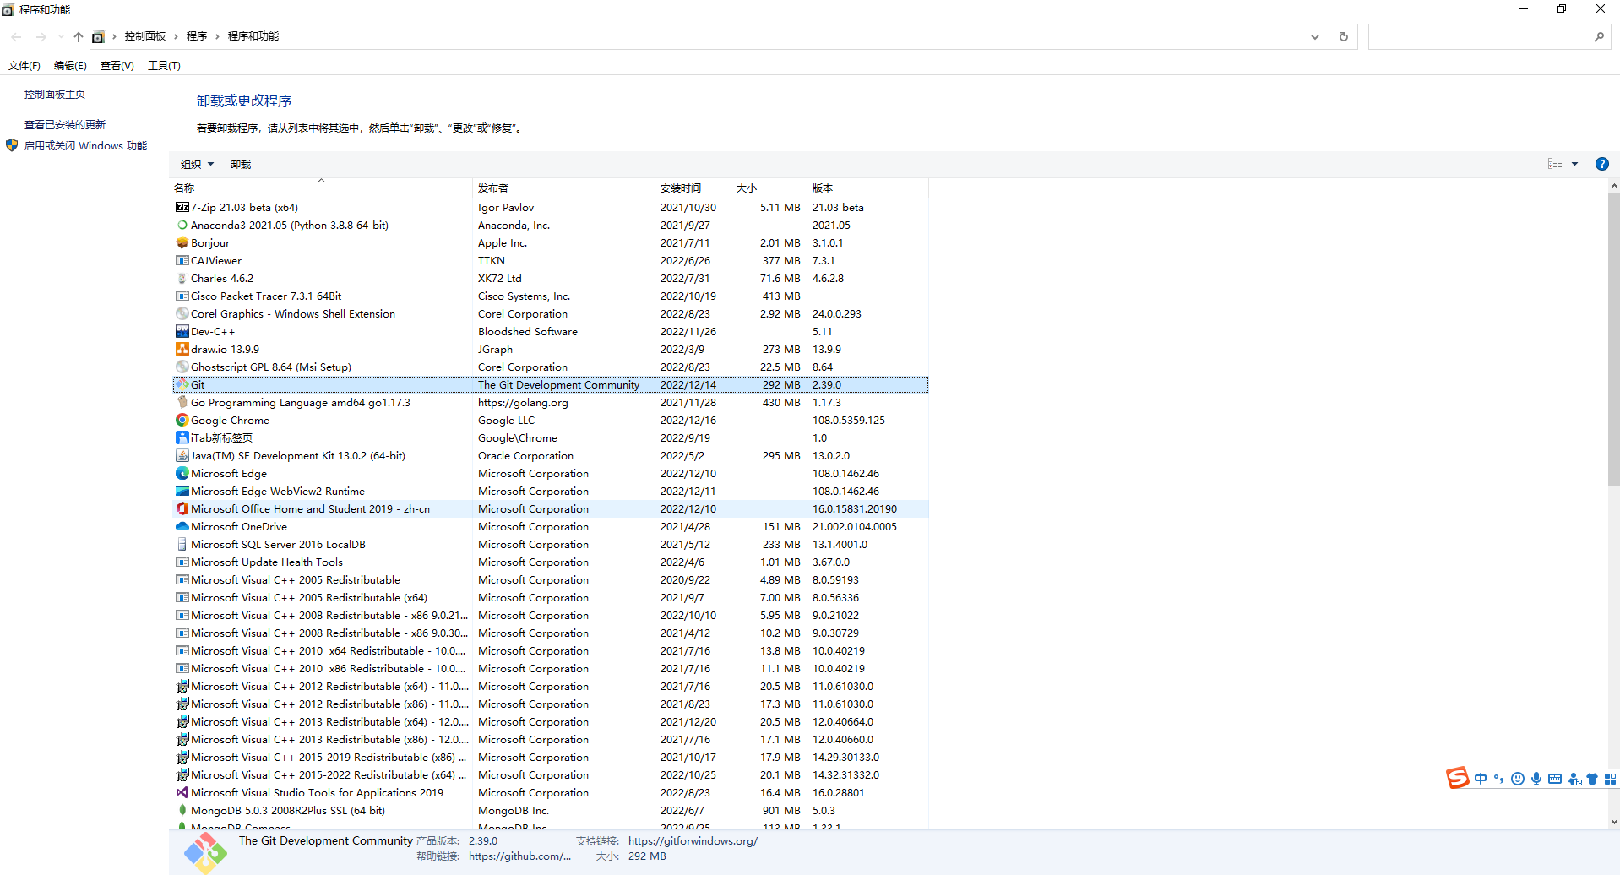1620x875 pixels.
Task: Click the Google Chrome icon
Action: click(182, 420)
